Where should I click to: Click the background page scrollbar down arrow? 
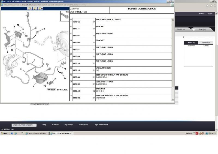[x=216, y=130]
